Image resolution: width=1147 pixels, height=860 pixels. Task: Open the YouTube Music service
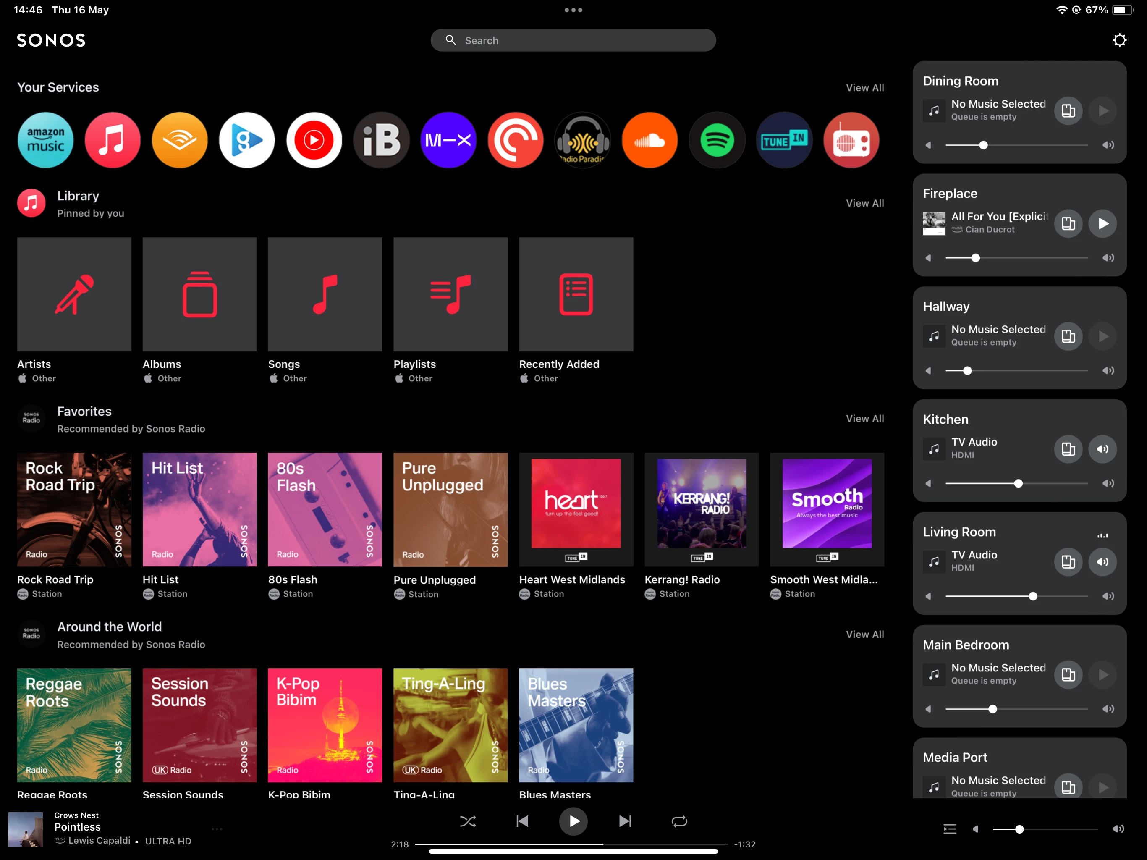point(314,140)
